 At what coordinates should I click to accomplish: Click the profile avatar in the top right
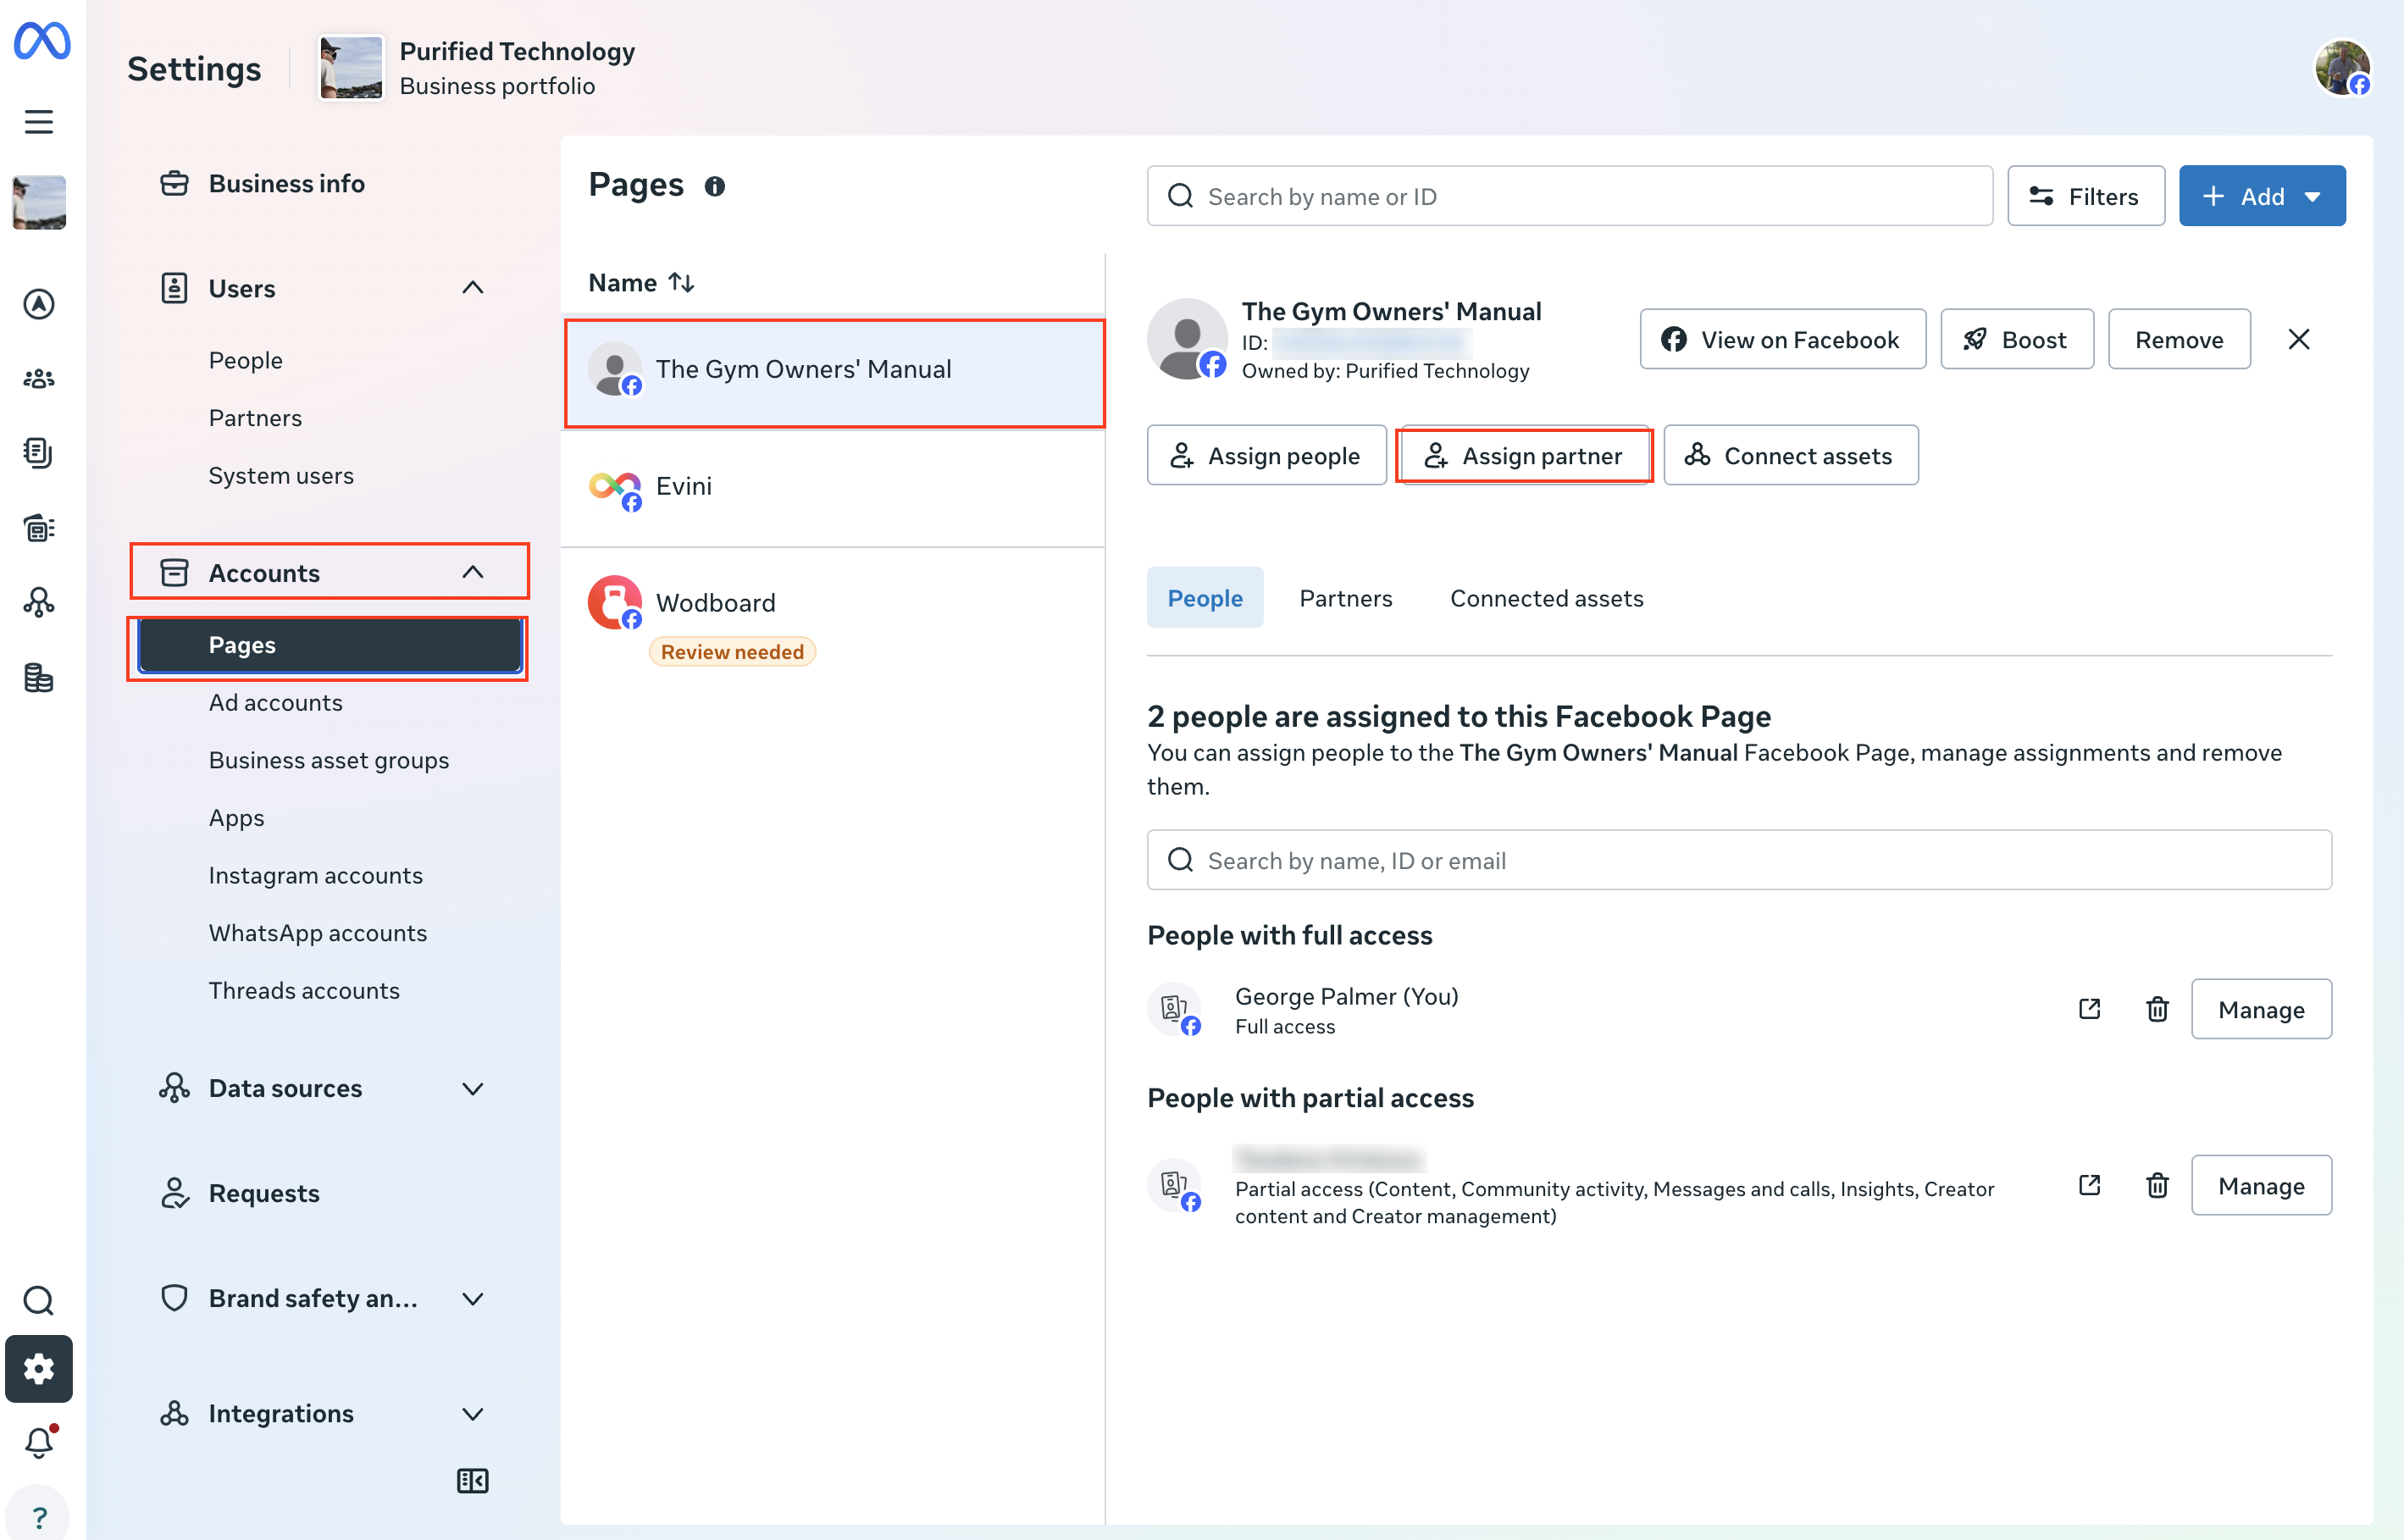[x=2342, y=68]
